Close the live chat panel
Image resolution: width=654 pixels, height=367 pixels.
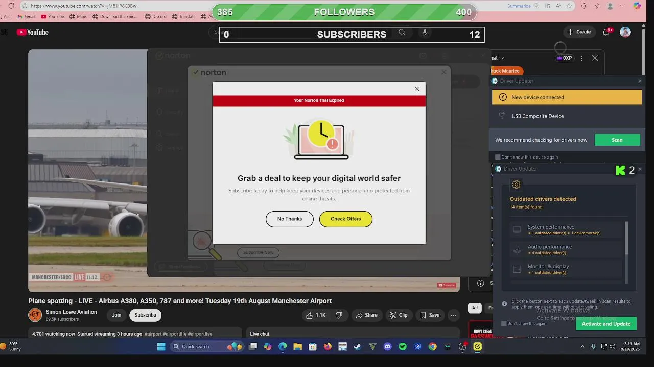point(595,58)
